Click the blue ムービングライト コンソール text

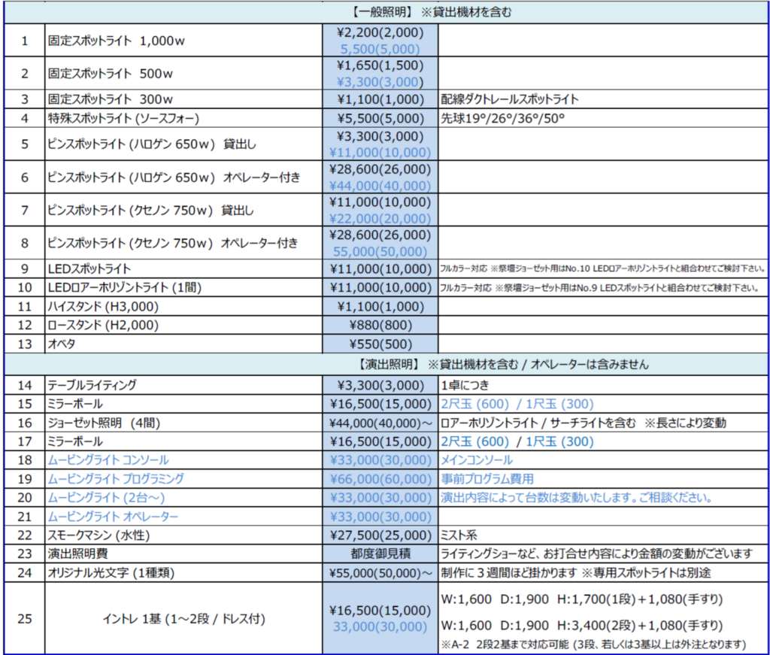coord(108,459)
